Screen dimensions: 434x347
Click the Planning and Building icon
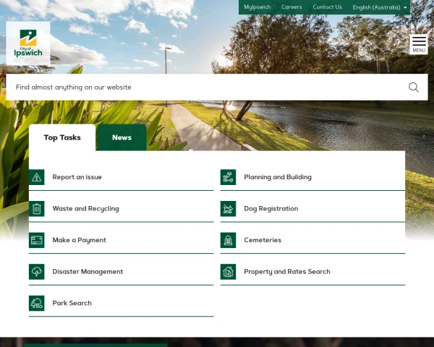[x=229, y=177]
